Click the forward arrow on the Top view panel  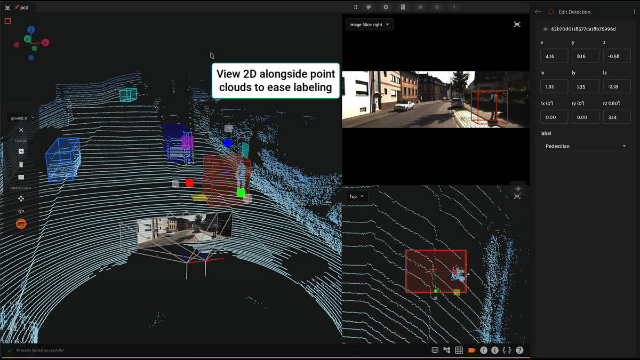click(517, 189)
